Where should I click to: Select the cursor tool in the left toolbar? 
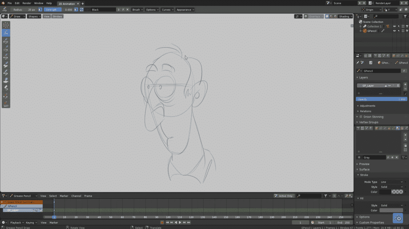(x=6, y=25)
